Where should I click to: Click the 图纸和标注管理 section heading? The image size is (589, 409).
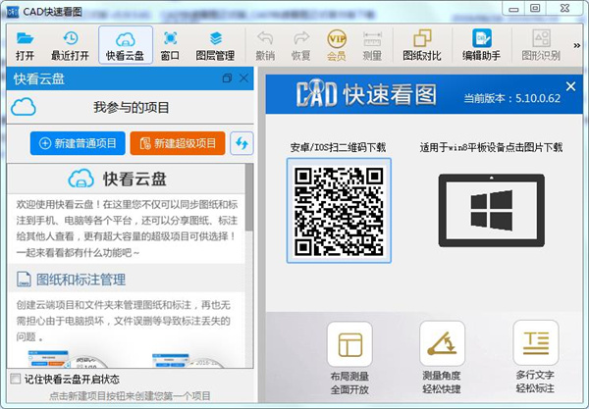[x=80, y=280]
